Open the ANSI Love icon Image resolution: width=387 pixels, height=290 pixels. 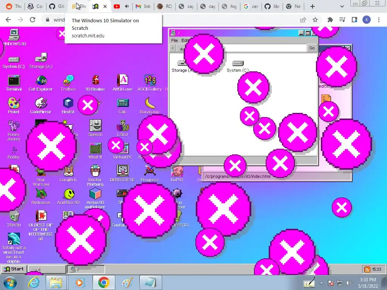[x=122, y=83]
